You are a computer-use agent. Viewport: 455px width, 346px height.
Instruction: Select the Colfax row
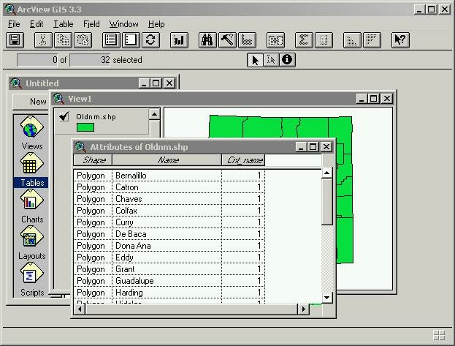click(169, 211)
